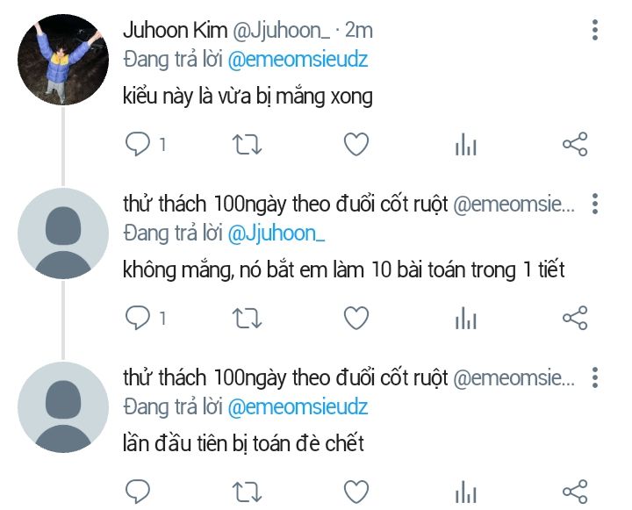Open Juhoon Kim's display name profile
Viewport: 632px width, 510px height.
click(x=175, y=30)
